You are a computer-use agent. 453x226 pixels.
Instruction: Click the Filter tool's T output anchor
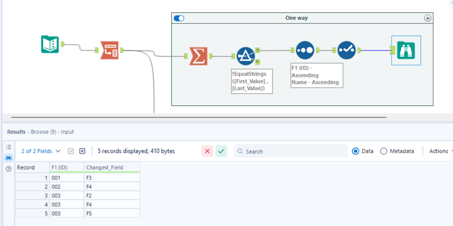point(258,50)
